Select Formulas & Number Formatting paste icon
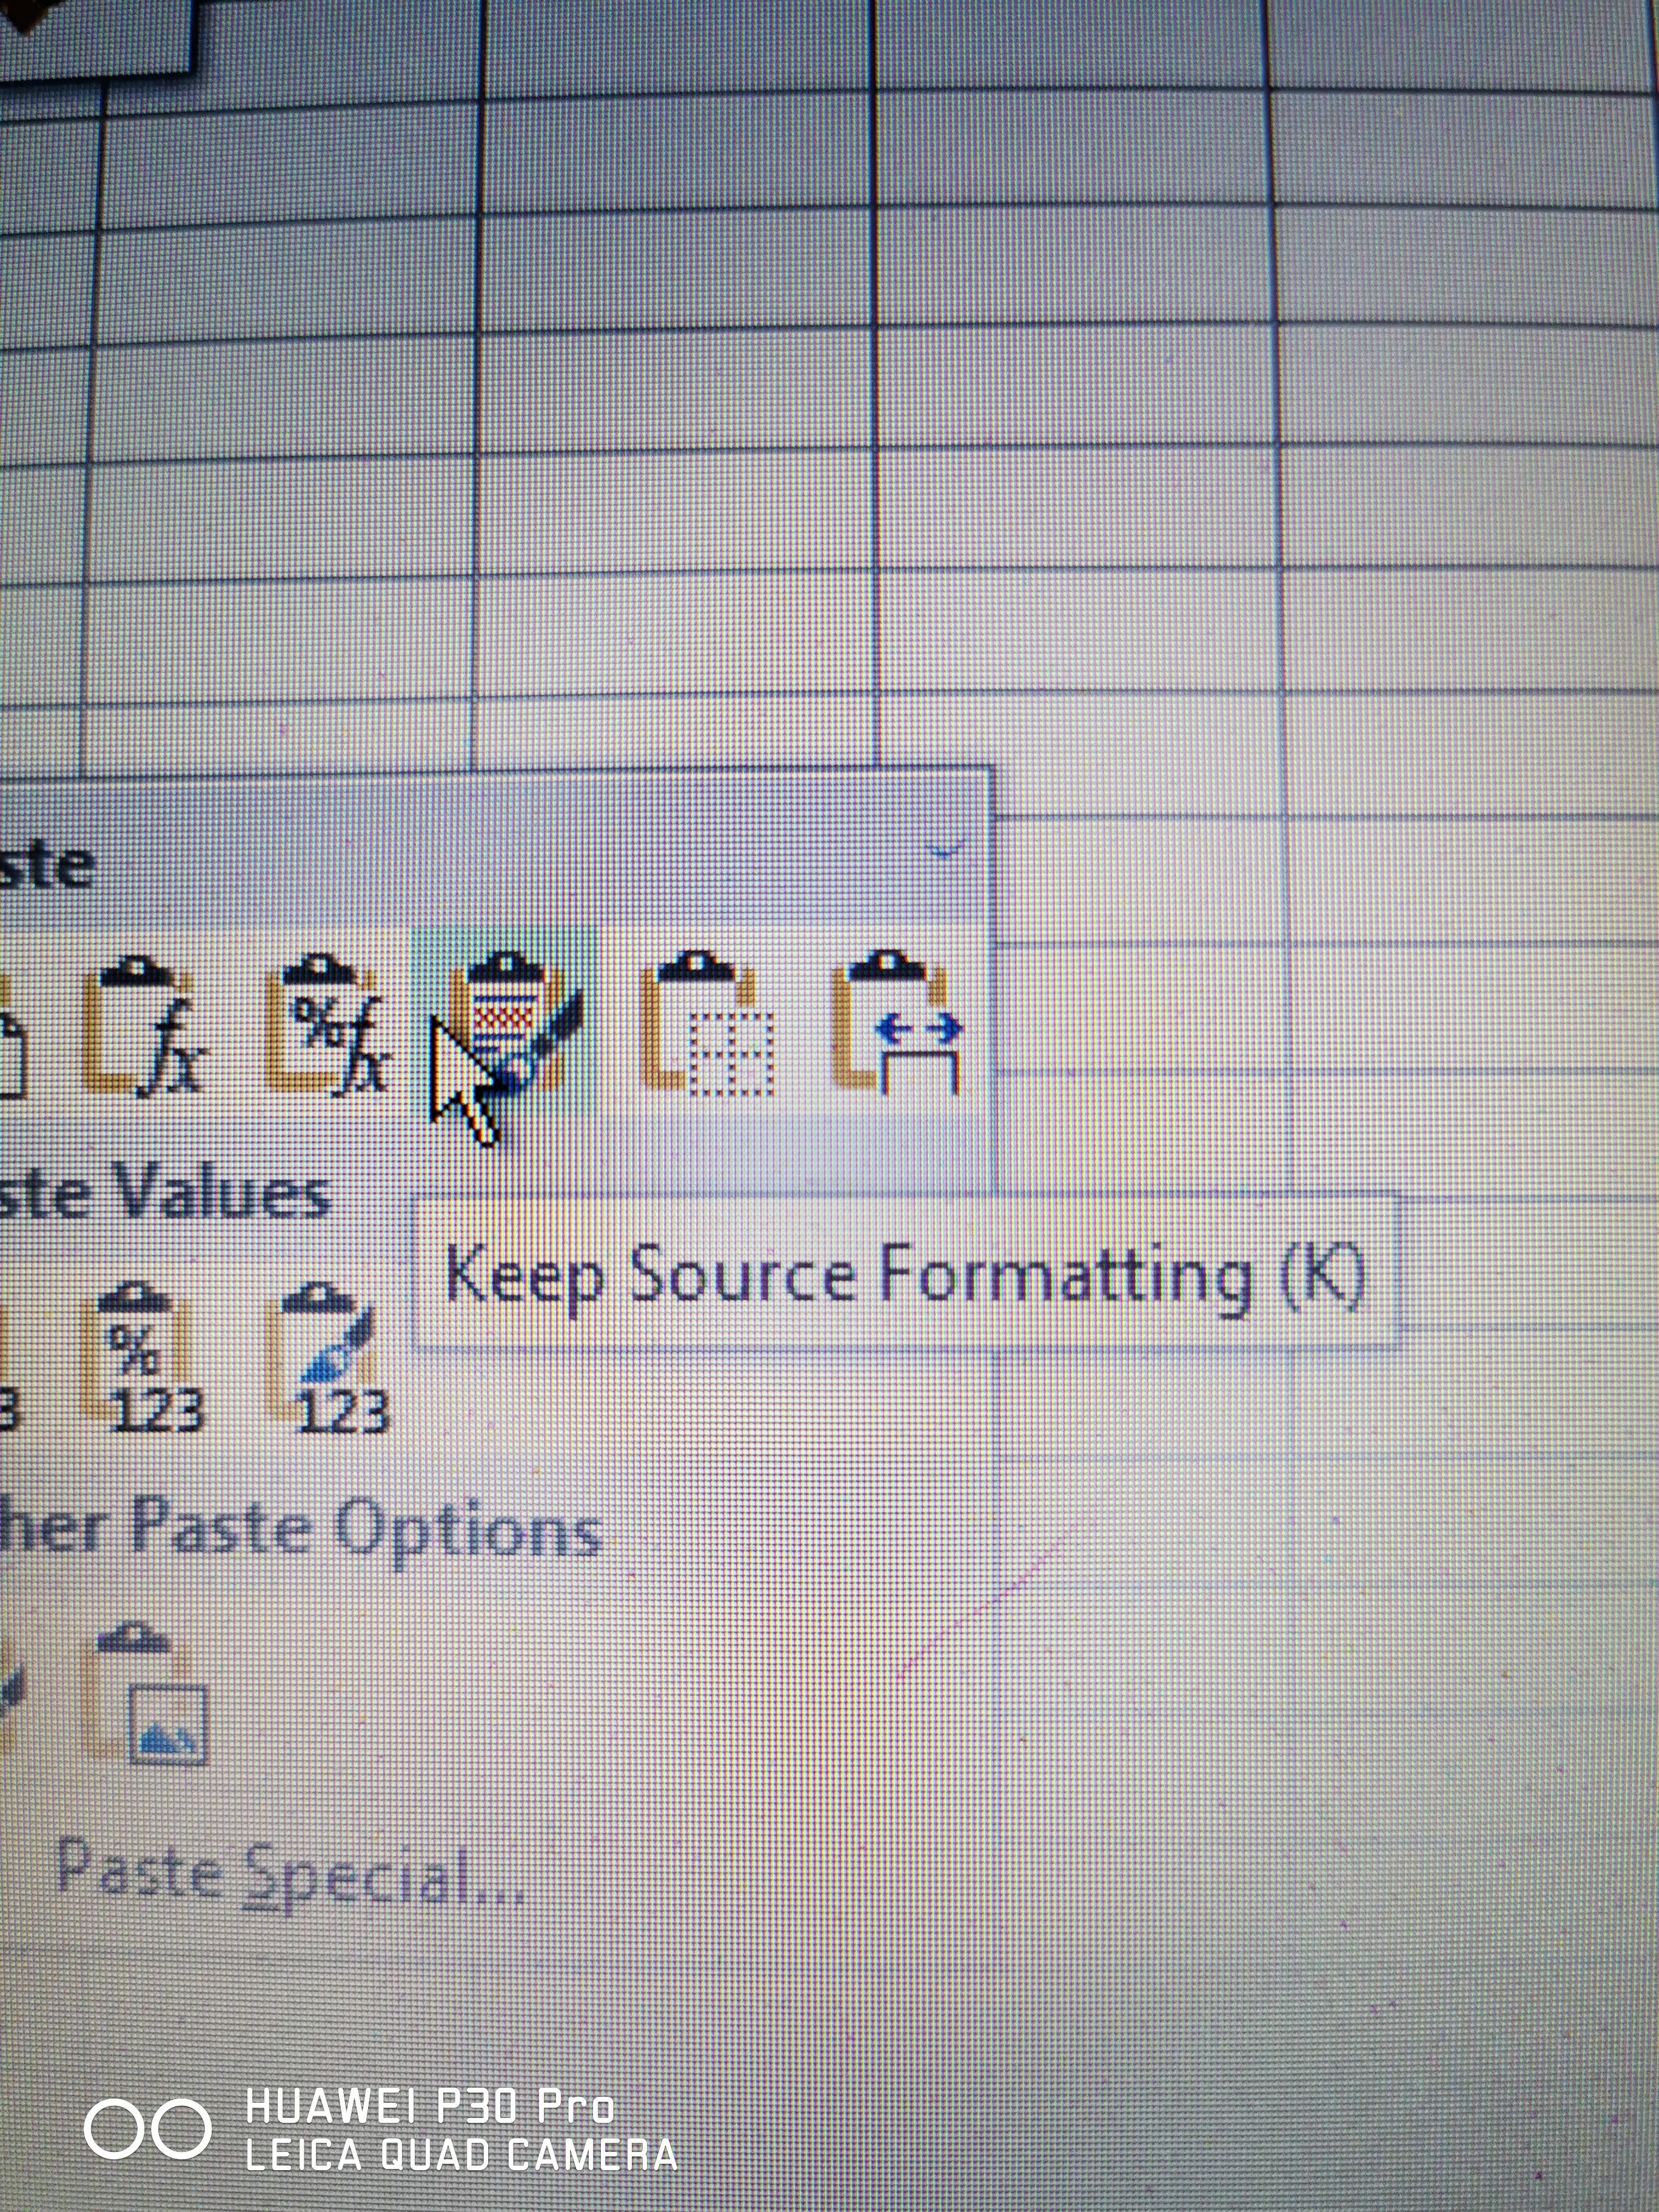The height and width of the screenshot is (2212, 1659). click(x=328, y=1026)
